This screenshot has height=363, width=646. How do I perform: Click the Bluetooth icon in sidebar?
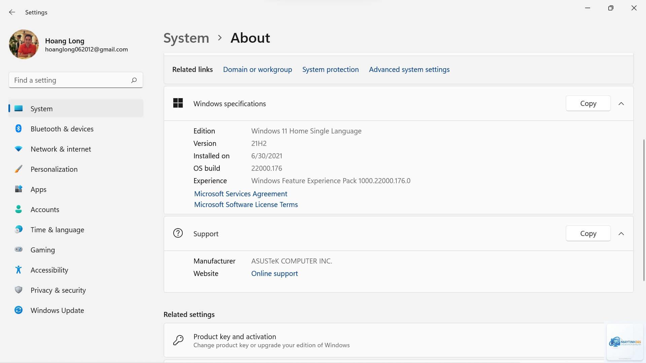pos(19,128)
